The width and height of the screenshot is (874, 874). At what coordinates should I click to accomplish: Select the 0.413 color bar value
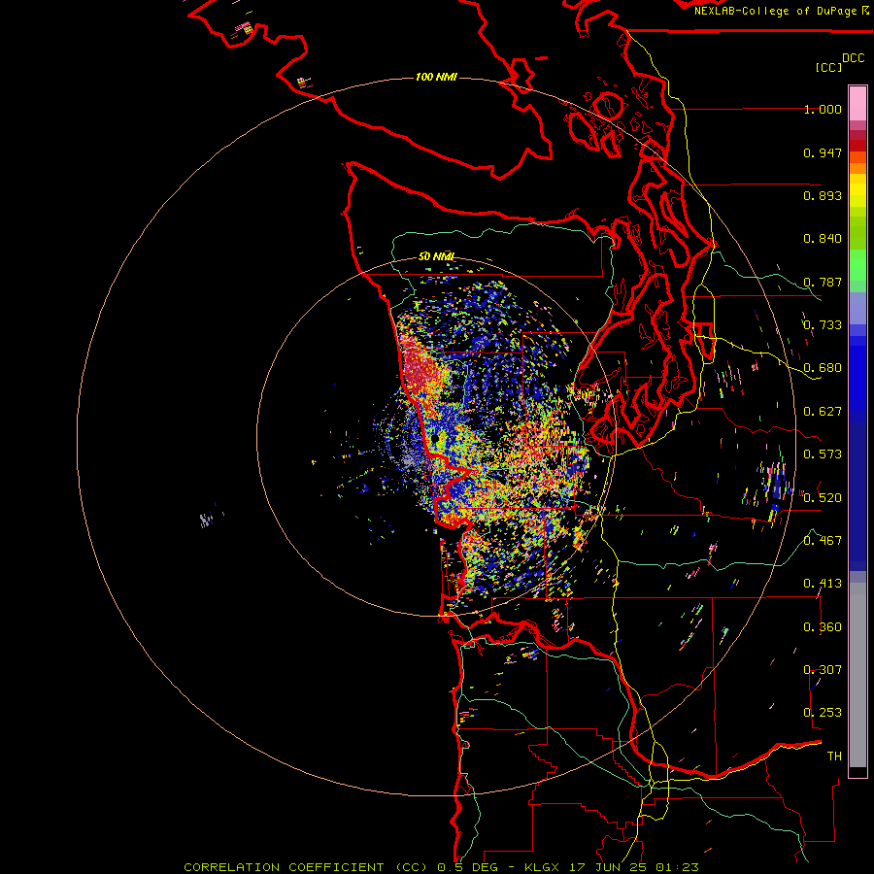pos(823,584)
